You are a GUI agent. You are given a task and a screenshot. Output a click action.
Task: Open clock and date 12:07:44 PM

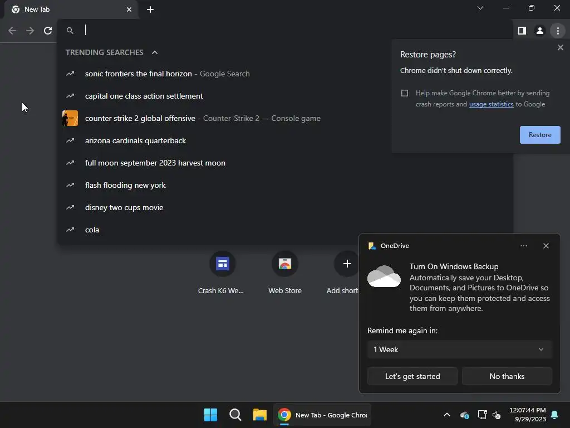point(528,415)
